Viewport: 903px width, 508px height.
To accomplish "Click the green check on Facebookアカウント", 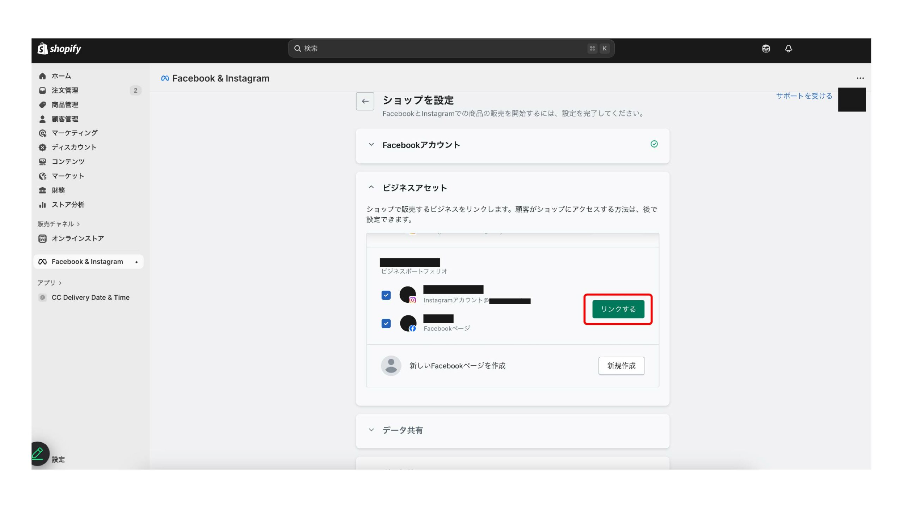I will point(654,144).
